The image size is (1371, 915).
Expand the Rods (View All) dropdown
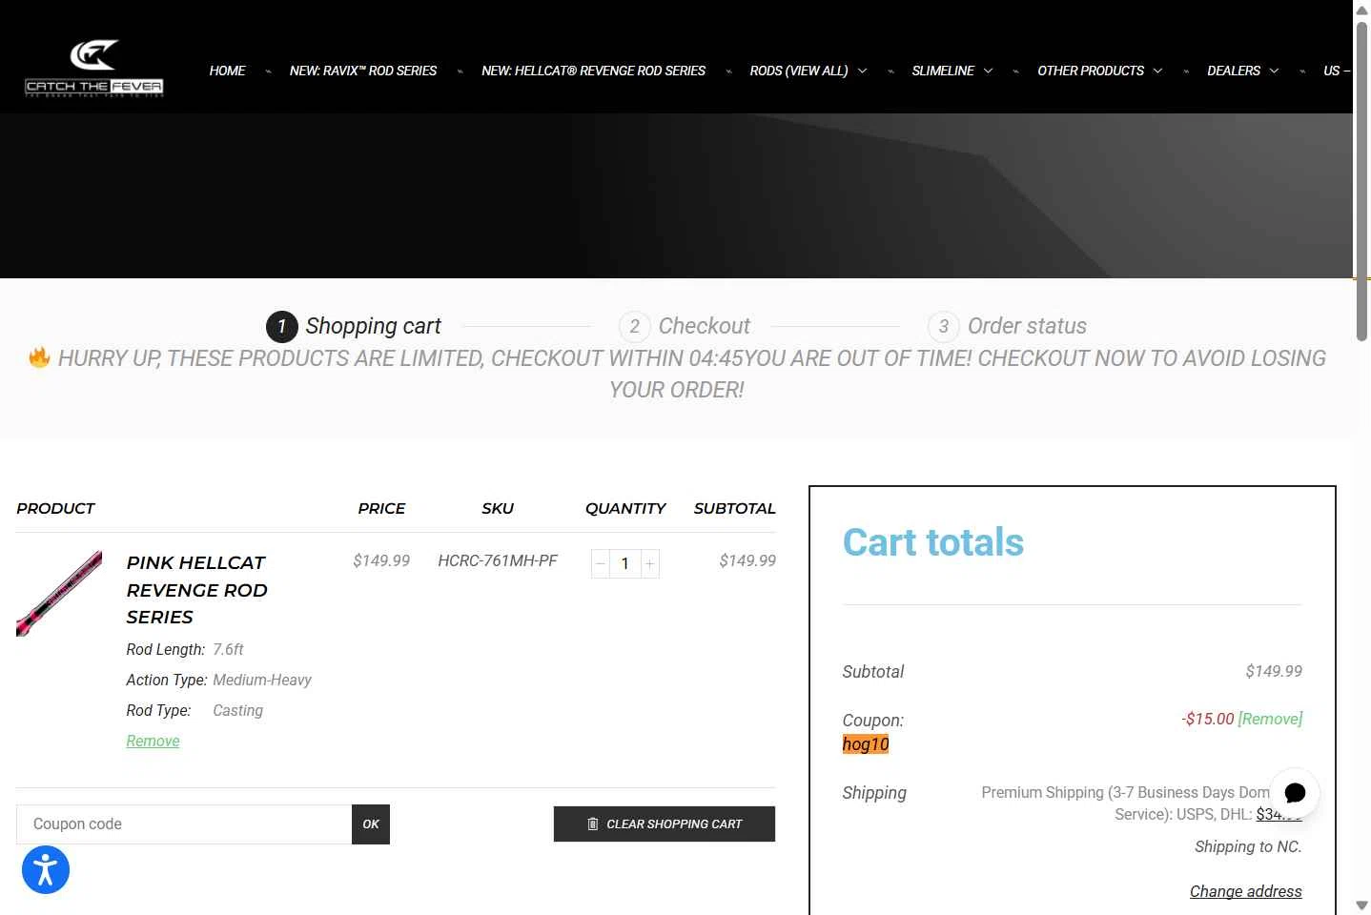(x=863, y=71)
